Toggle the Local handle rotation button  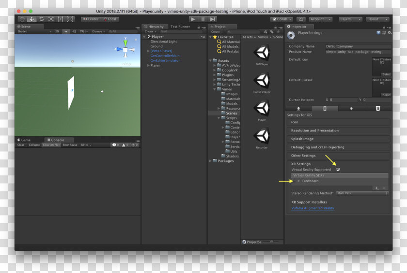[x=110, y=19]
